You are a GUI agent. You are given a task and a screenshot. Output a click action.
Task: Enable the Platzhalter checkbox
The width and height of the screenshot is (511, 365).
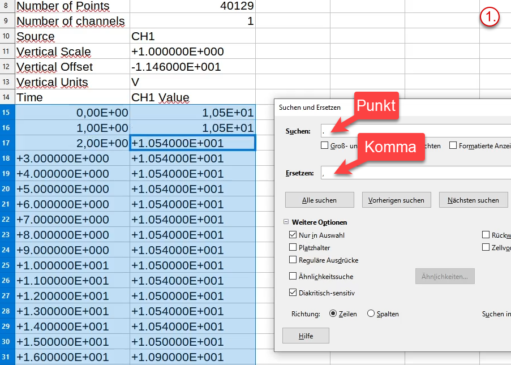293,247
